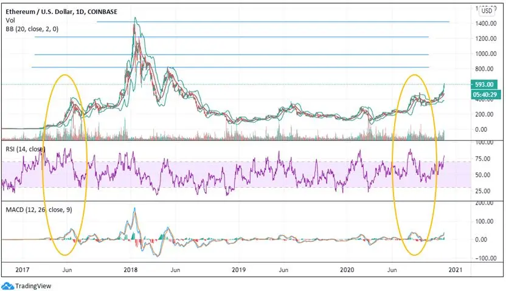Viewport: 506px width, 291px height.
Task: Open the BB (20, close, 2, 0) indicator label
Action: 32,29
